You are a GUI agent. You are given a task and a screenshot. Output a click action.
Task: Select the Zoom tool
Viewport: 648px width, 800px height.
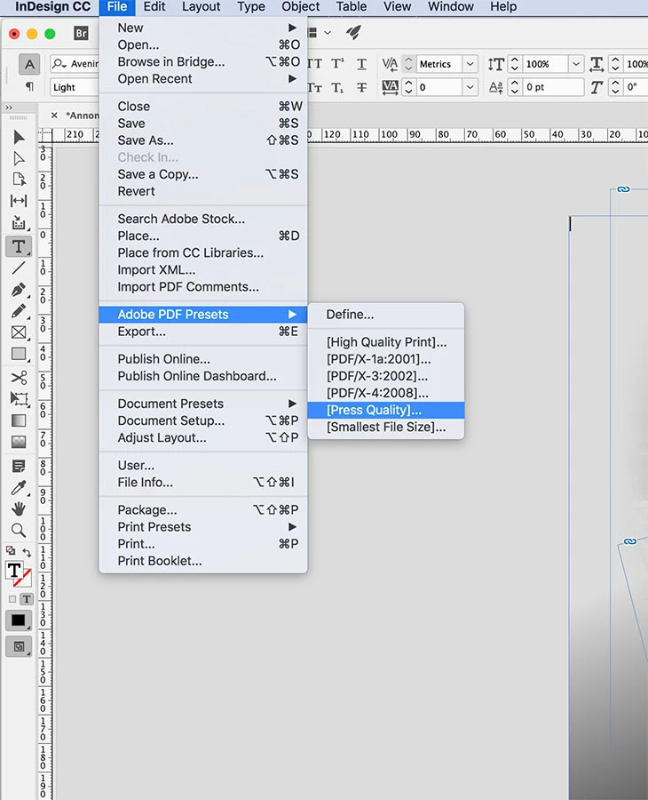19,530
